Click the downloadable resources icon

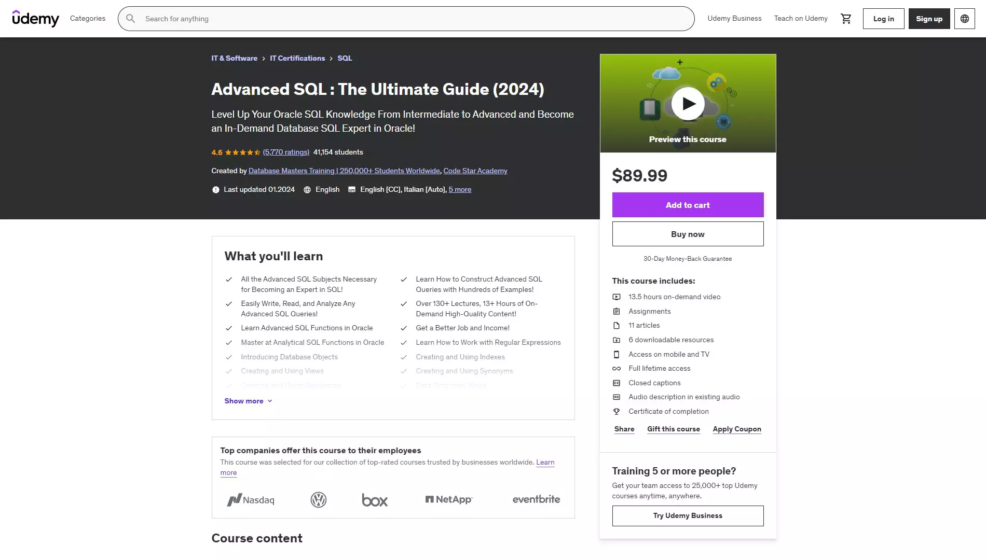(617, 340)
